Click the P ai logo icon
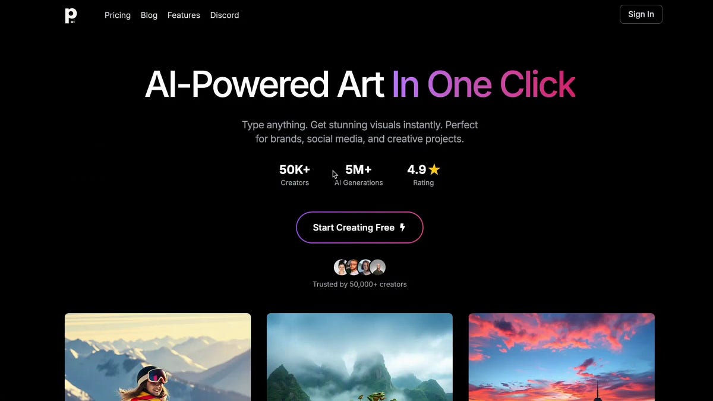 tap(71, 15)
